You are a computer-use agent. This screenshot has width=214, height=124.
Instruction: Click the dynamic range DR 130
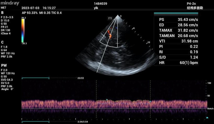[x=5, y=30]
